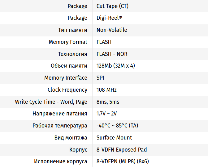Select the FLASH - NOR technology value
Image resolution: width=208 pixels, height=167 pixels.
(x=112, y=54)
